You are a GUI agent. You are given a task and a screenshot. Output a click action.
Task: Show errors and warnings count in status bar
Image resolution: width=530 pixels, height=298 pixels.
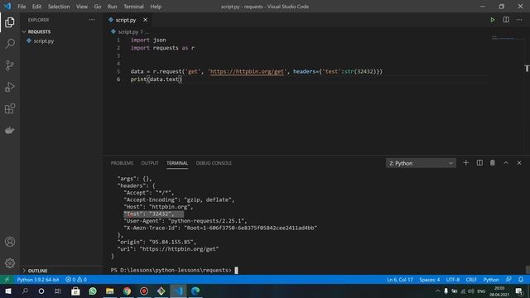(76, 280)
